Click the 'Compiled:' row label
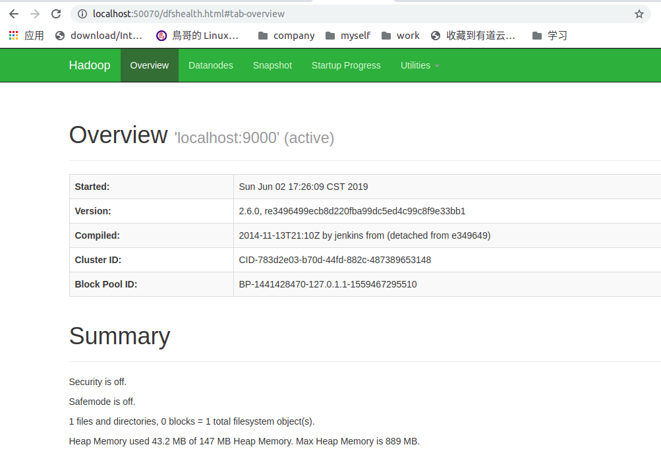 [x=98, y=235]
